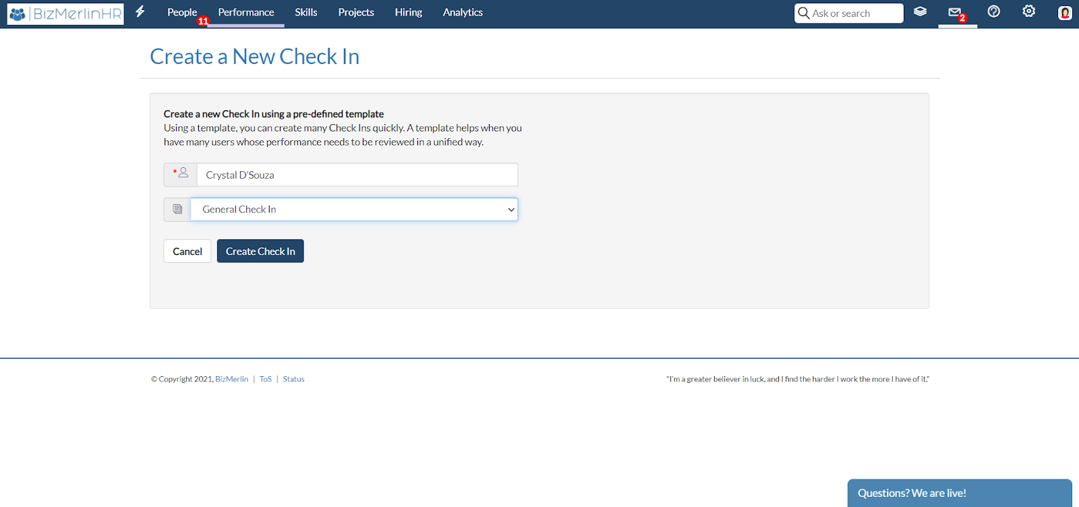Expand the General Check In template dropdown
This screenshot has height=507, width=1079.
(x=354, y=209)
